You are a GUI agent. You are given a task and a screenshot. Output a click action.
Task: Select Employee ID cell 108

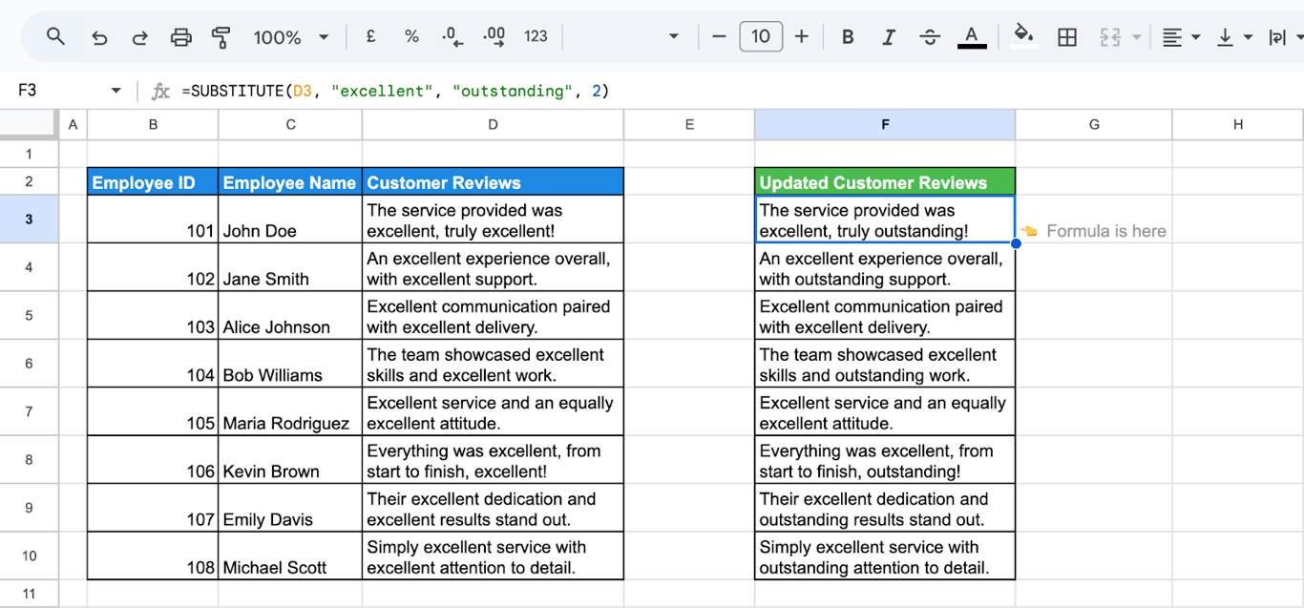[153, 556]
